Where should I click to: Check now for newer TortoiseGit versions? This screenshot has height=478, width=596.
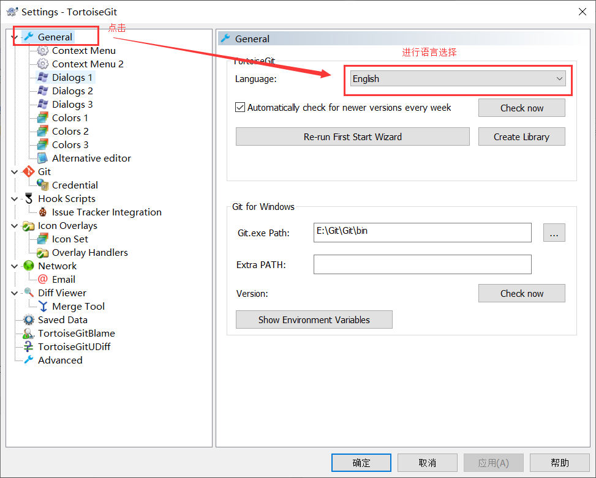[521, 108]
